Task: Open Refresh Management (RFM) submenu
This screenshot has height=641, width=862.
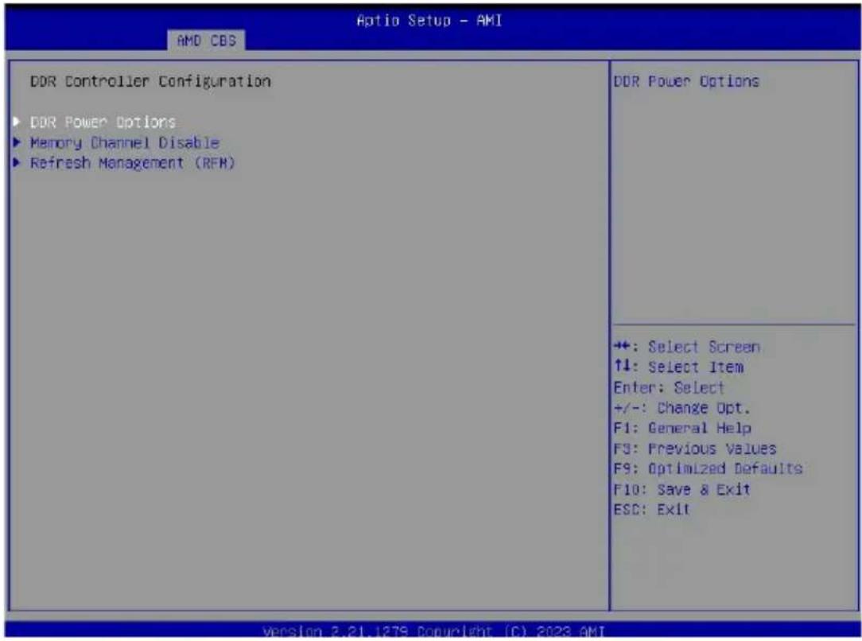Action: click(x=133, y=163)
